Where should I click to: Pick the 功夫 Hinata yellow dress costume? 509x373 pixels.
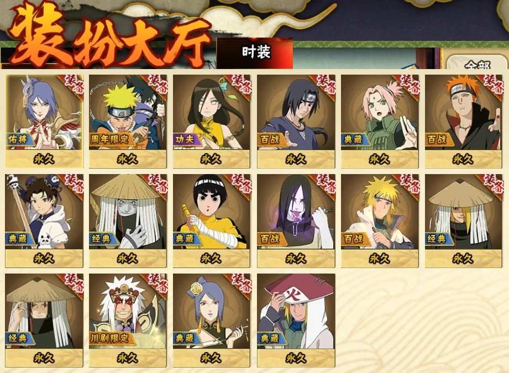pos(212,122)
